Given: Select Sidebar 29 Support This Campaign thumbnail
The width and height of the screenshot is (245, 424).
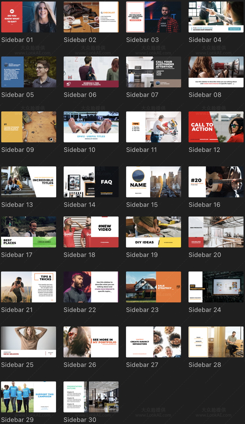Looking at the screenshot, I should [x=29, y=397].
